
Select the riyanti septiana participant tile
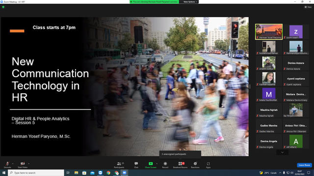click(296, 79)
